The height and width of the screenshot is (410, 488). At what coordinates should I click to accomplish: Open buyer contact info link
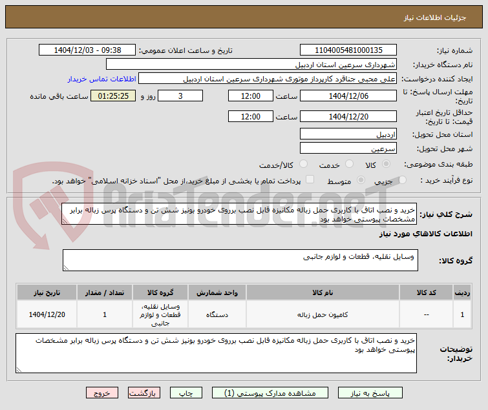(101, 79)
